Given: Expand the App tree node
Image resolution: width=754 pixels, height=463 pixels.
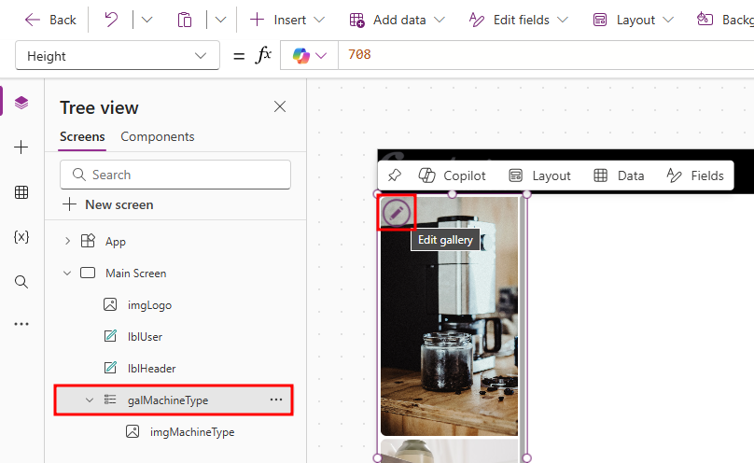Looking at the screenshot, I should pyautogui.click(x=67, y=241).
